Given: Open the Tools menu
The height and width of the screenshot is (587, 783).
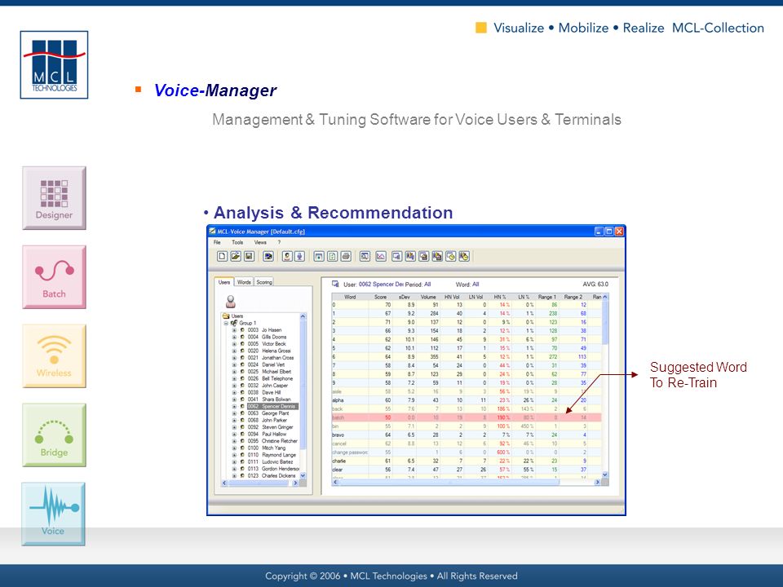Looking at the screenshot, I should click(x=237, y=243).
